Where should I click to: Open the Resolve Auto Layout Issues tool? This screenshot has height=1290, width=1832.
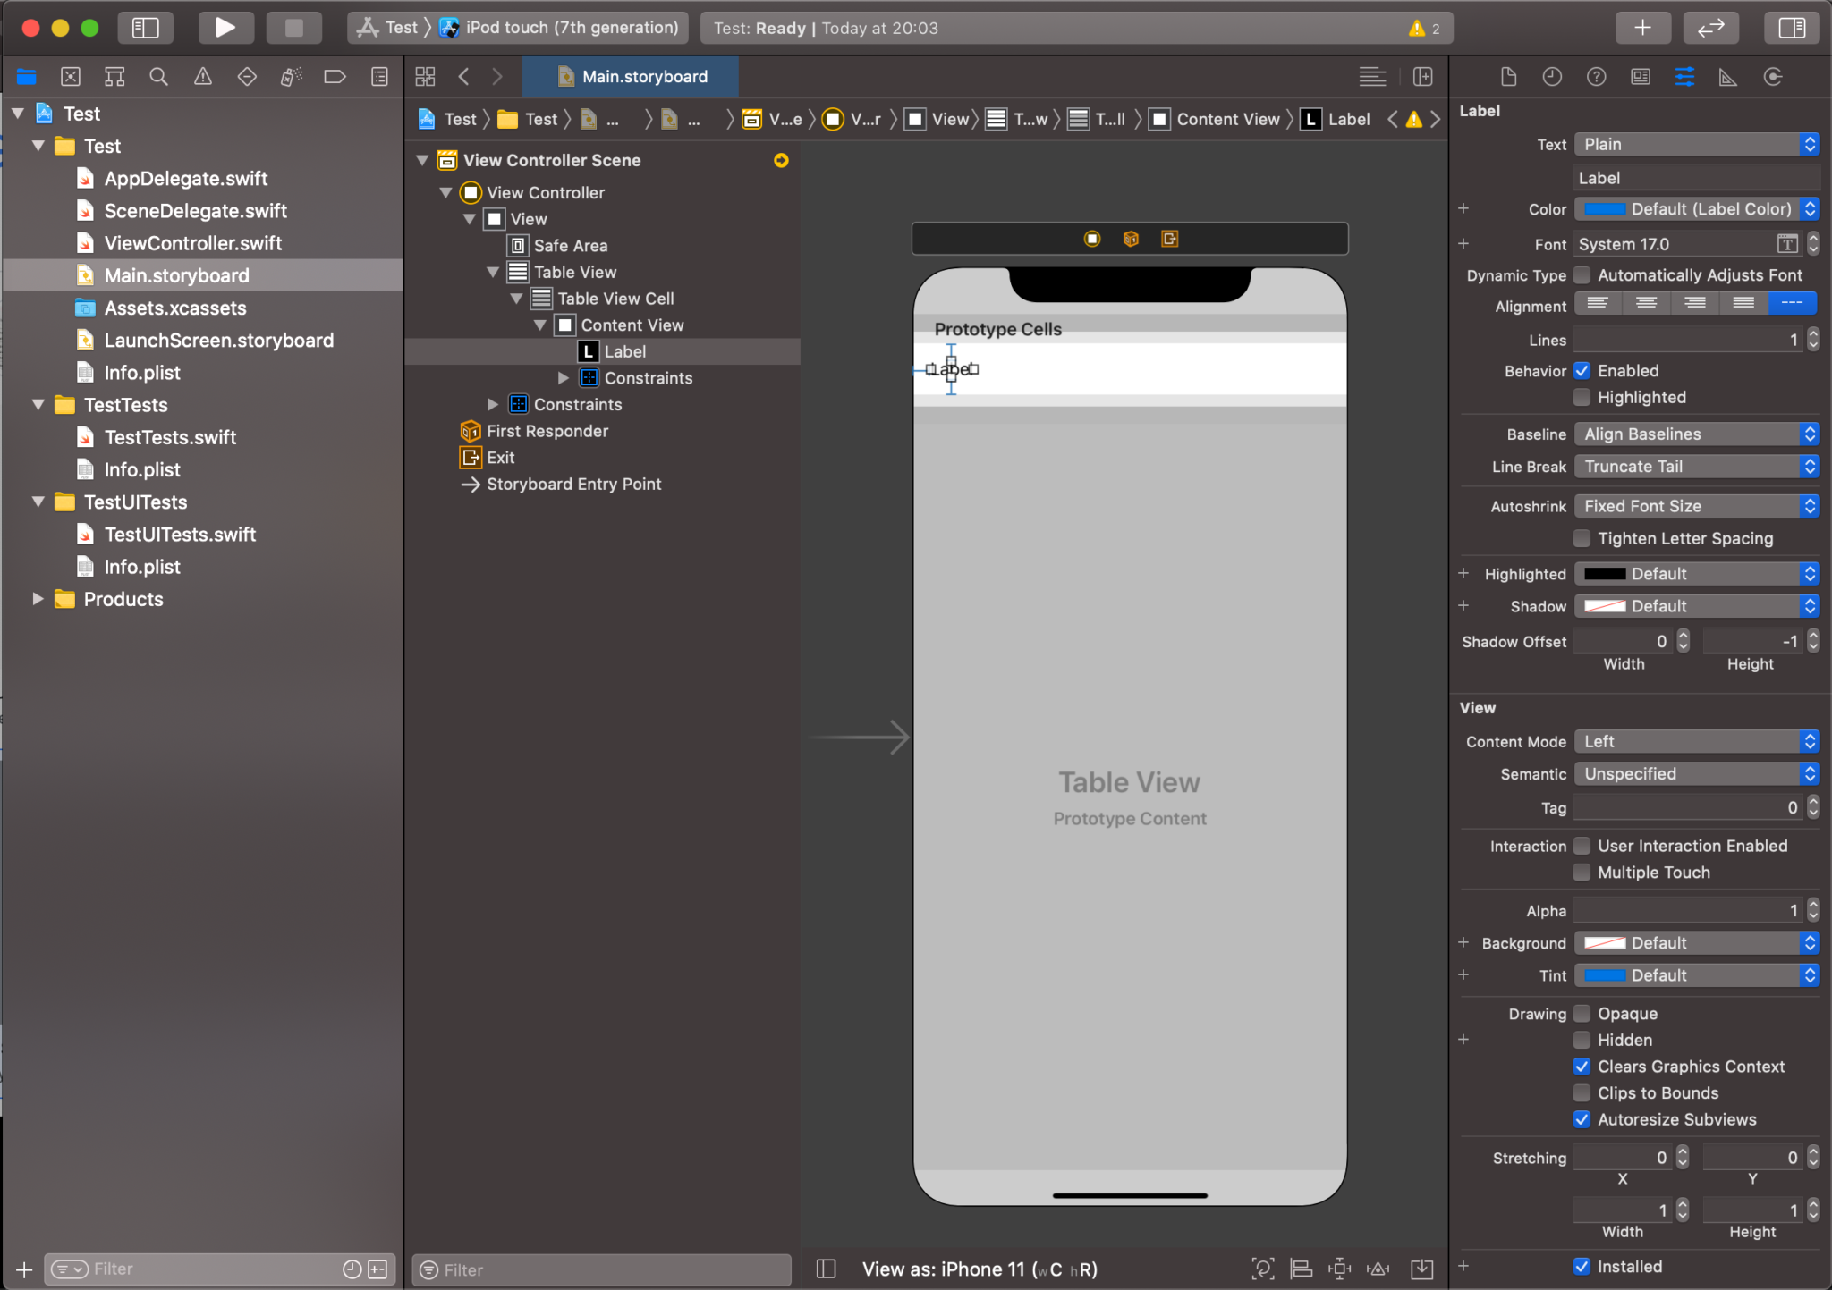(x=1378, y=1269)
